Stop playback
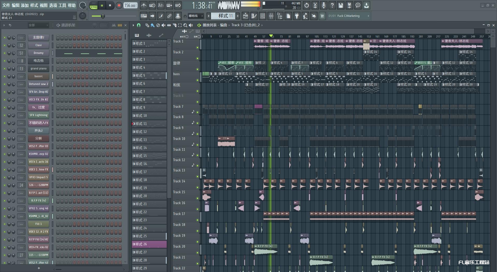This screenshot has height=272, width=497. pos(110,5)
